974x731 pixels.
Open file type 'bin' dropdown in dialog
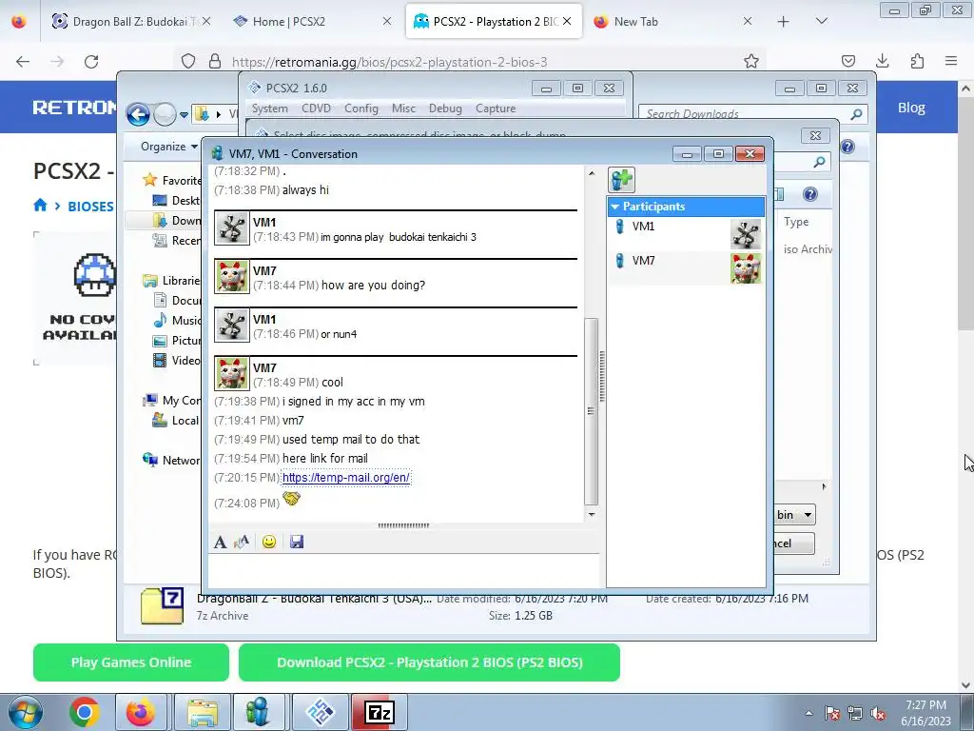click(795, 515)
